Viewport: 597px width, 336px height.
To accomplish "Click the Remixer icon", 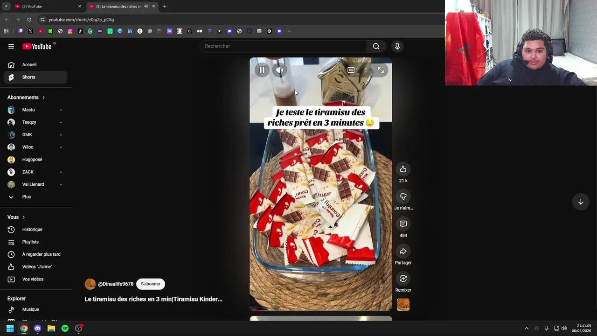I will [403, 279].
